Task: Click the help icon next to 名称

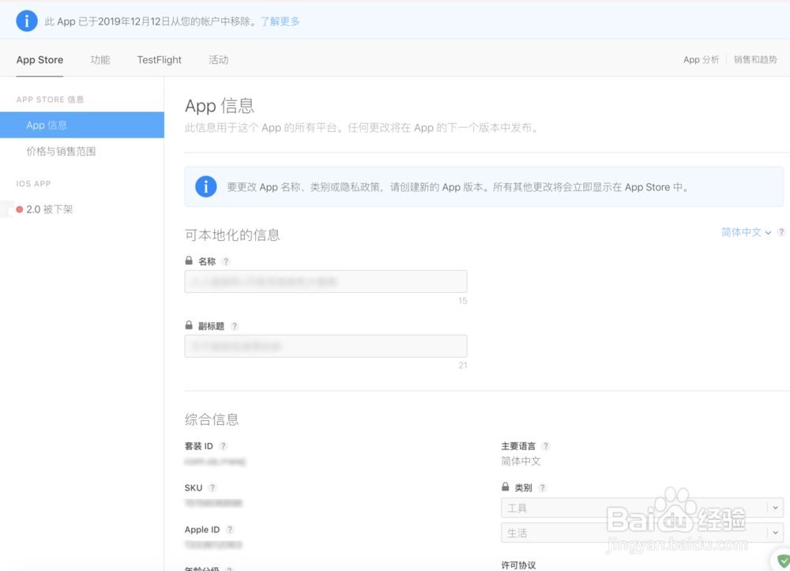Action: coord(226,261)
